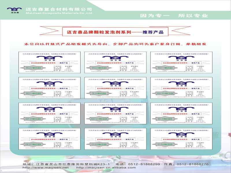231x173 pixels.
Task: Click the 迈吉森 logo on the DM-2070 card
Action: [50, 135]
